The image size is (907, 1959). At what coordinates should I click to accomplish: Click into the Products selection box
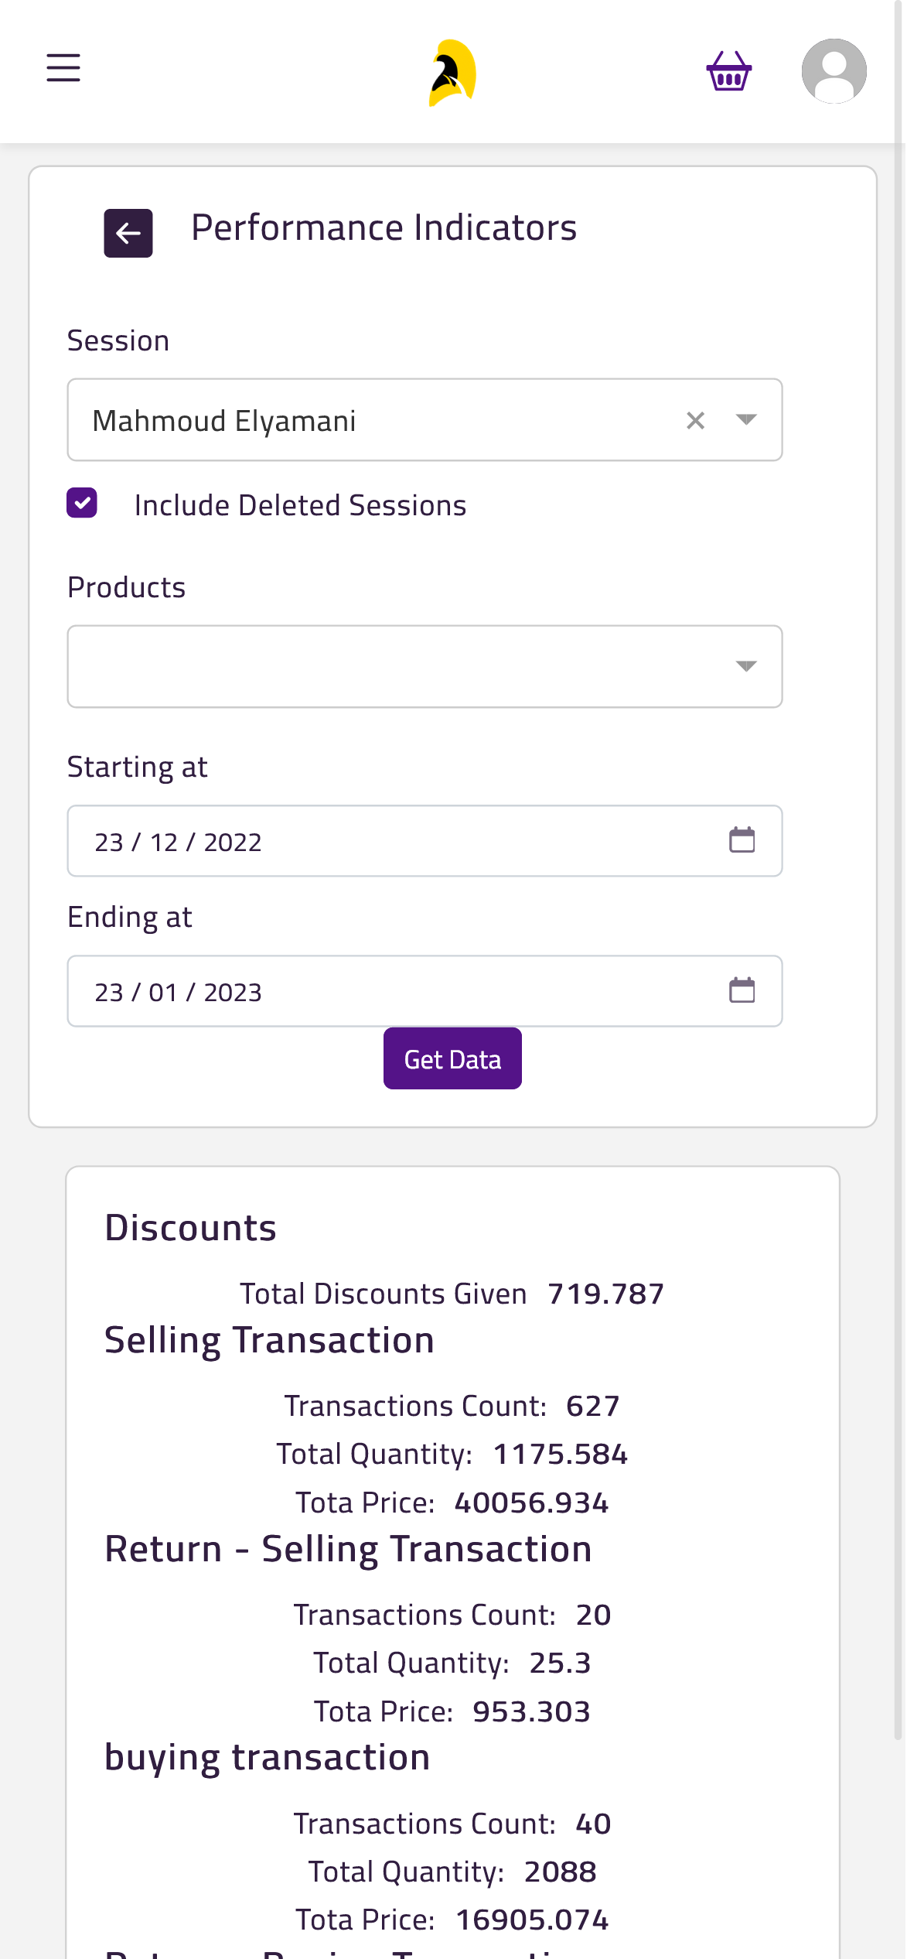click(x=425, y=666)
